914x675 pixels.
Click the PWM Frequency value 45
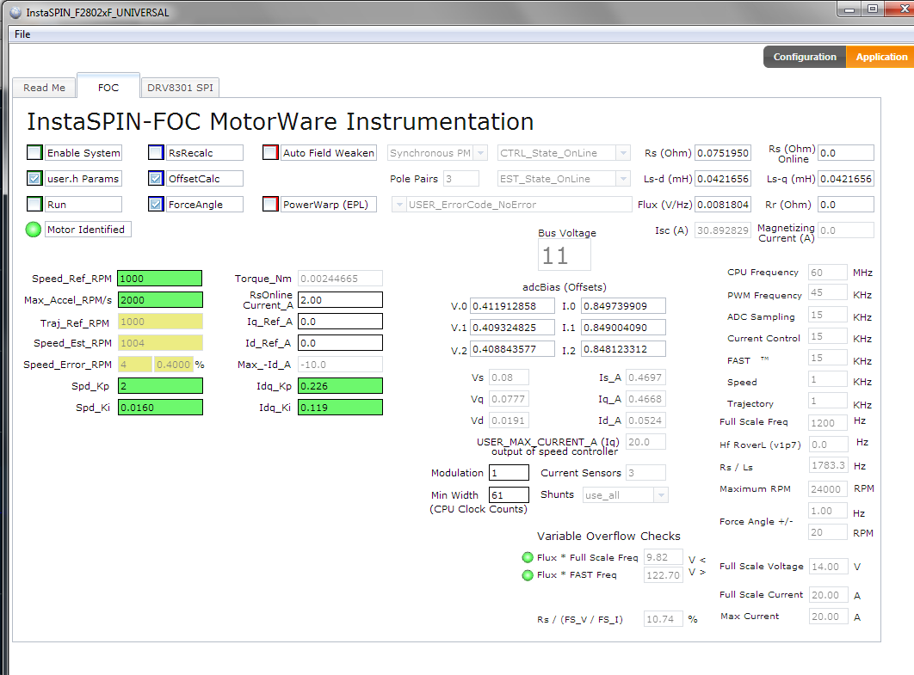[x=828, y=292]
